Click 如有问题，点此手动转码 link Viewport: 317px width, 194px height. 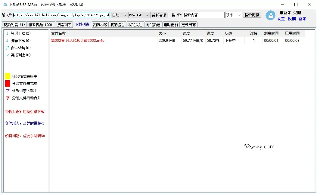click(25, 136)
